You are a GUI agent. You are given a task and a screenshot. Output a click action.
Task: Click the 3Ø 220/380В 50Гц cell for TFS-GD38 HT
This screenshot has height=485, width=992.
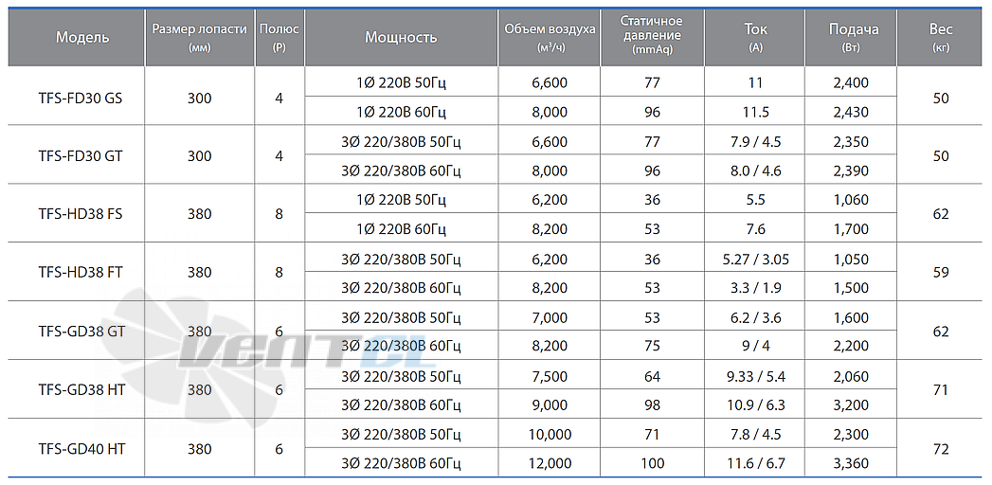click(x=401, y=376)
